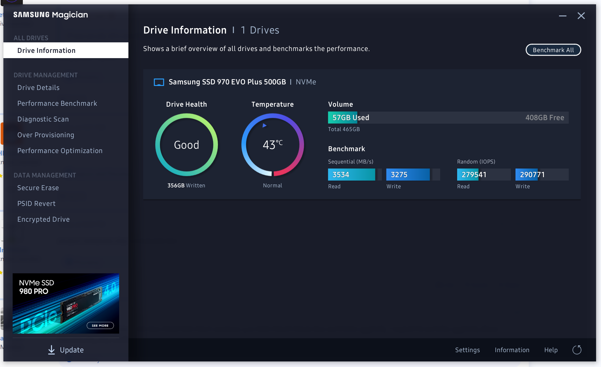The width and height of the screenshot is (601, 367).
Task: Open Information from the bottom bar
Action: (512, 350)
